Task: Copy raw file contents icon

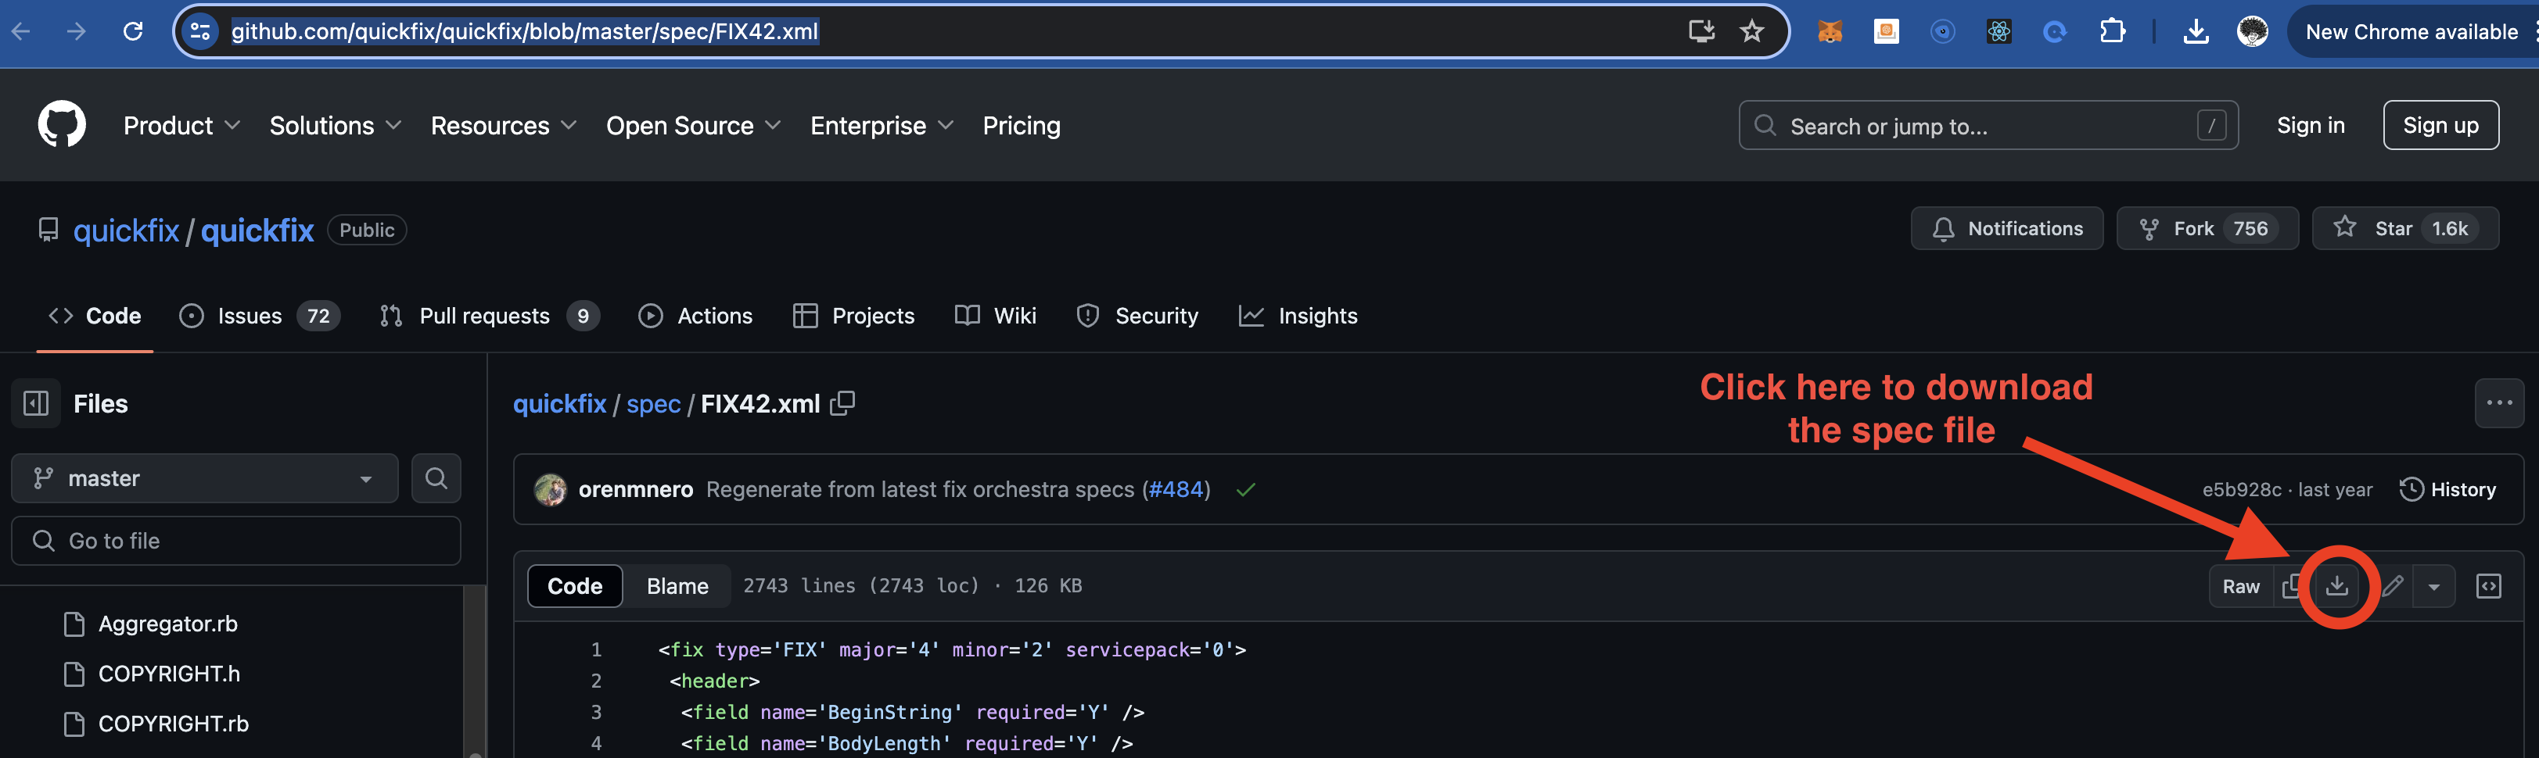Action: click(x=2290, y=587)
